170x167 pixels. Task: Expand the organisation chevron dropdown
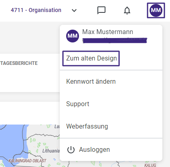(x=74, y=10)
